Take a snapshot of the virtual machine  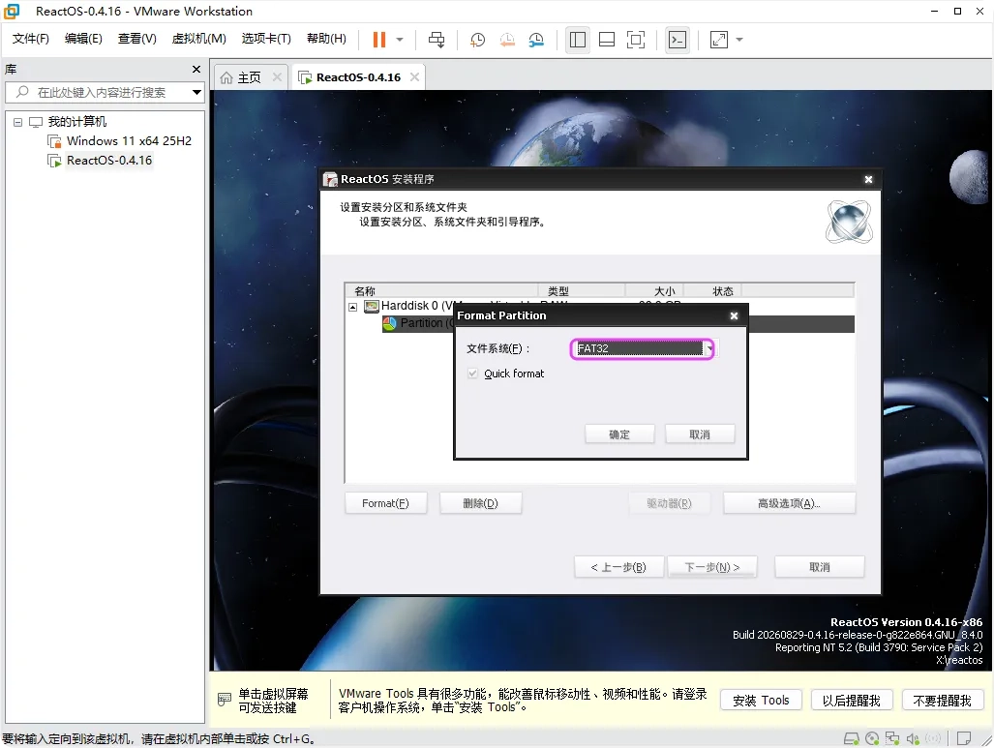click(477, 40)
